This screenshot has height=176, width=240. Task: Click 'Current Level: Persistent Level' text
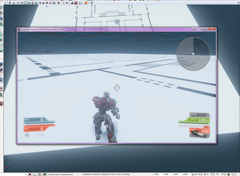pos(60,174)
